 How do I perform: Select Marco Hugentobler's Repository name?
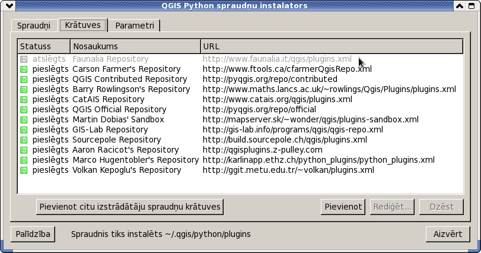point(136,160)
